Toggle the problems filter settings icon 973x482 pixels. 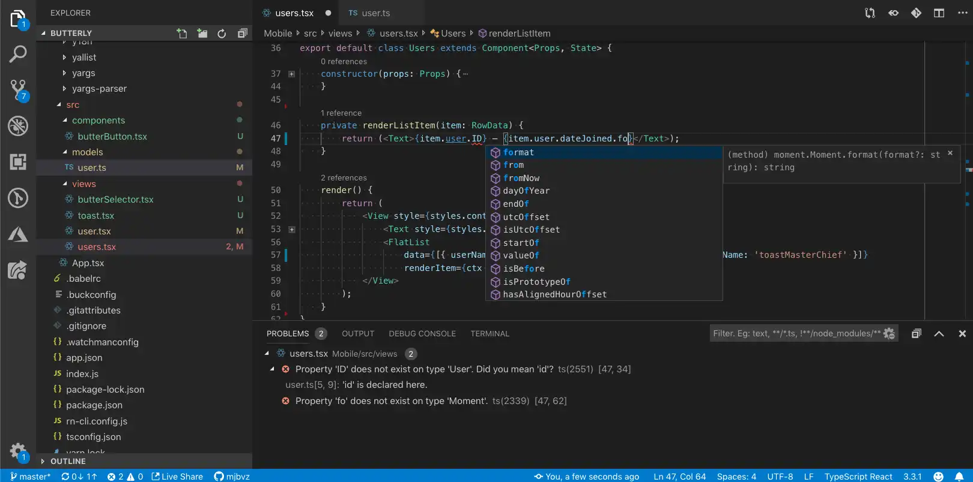click(890, 334)
